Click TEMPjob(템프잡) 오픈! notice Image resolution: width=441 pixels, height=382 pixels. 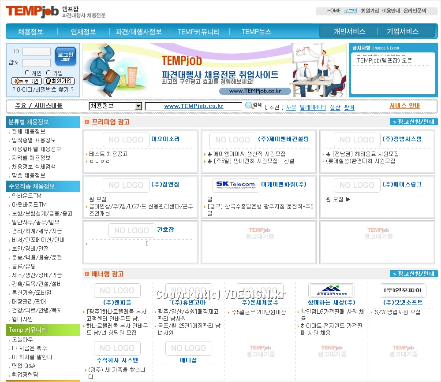tap(385, 60)
